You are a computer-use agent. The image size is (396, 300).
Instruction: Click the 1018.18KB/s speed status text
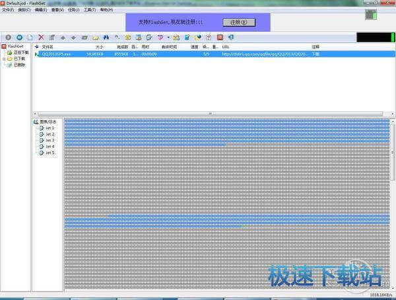click(381, 295)
